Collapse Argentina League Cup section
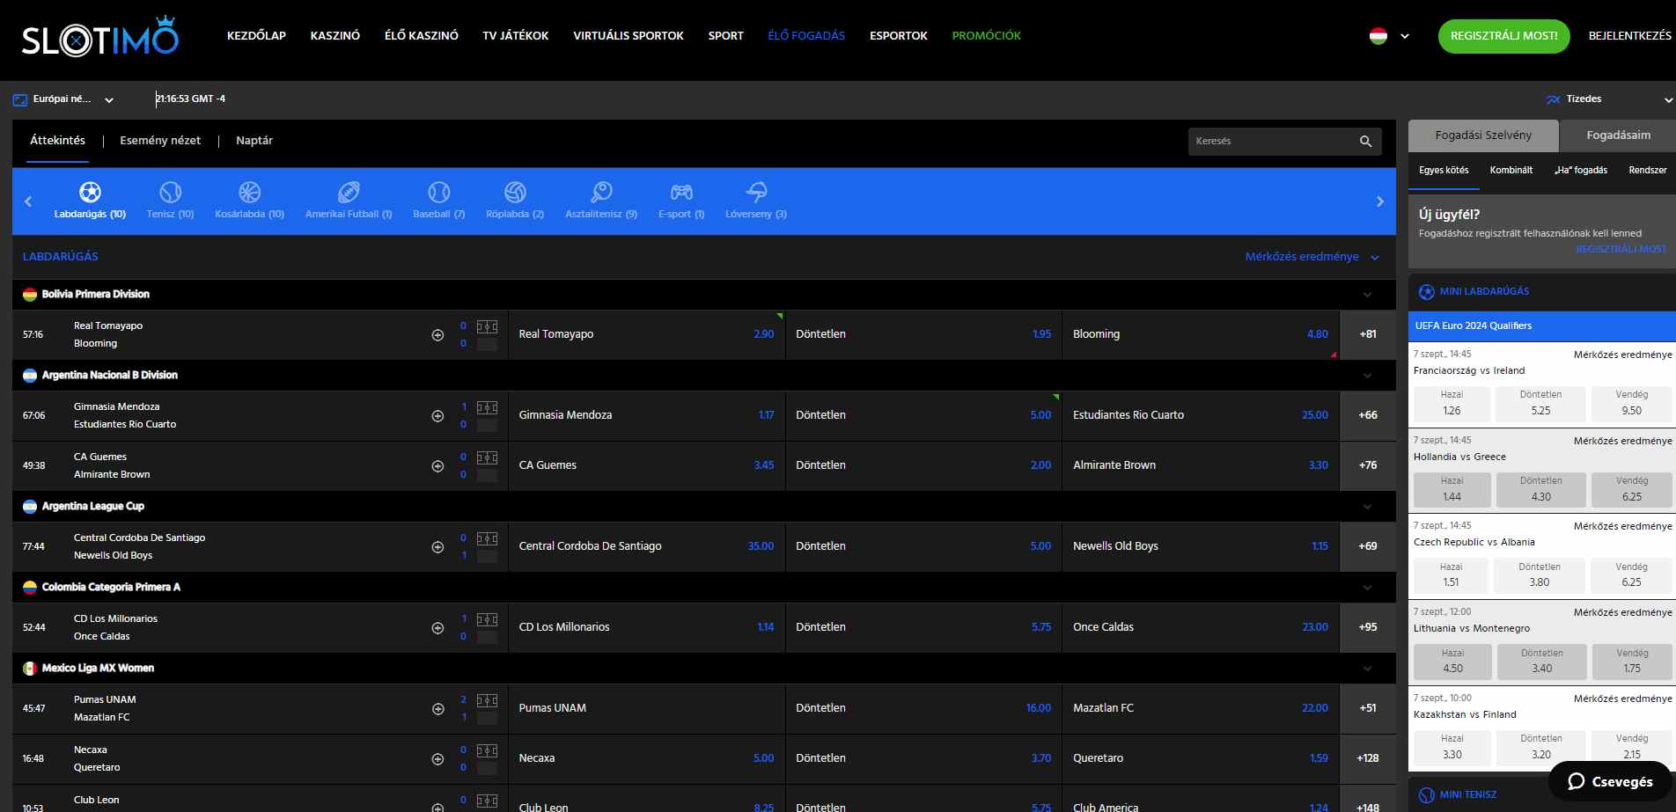The width and height of the screenshot is (1676, 812). click(x=1367, y=507)
